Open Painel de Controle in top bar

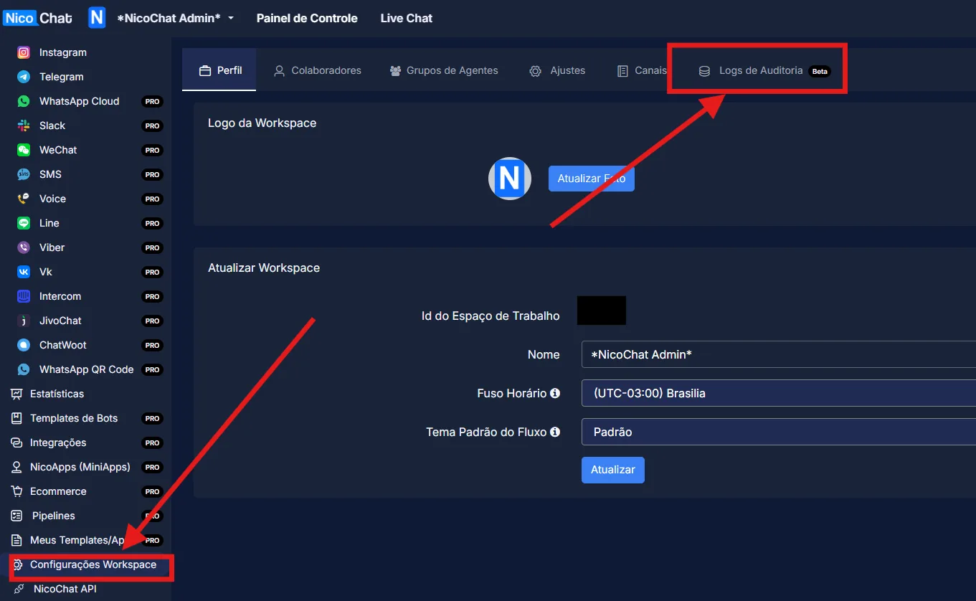point(307,18)
